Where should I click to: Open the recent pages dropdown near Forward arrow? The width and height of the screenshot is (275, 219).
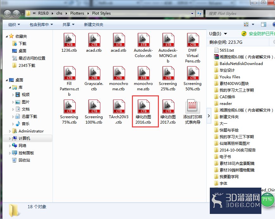(x=22, y=14)
